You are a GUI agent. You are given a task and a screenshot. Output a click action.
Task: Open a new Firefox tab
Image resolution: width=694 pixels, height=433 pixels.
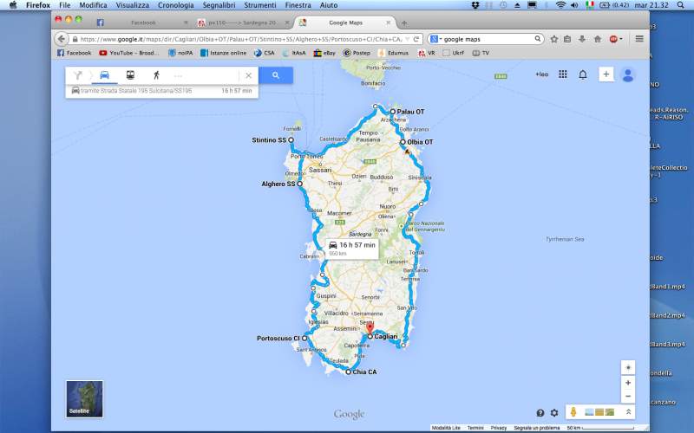click(404, 23)
